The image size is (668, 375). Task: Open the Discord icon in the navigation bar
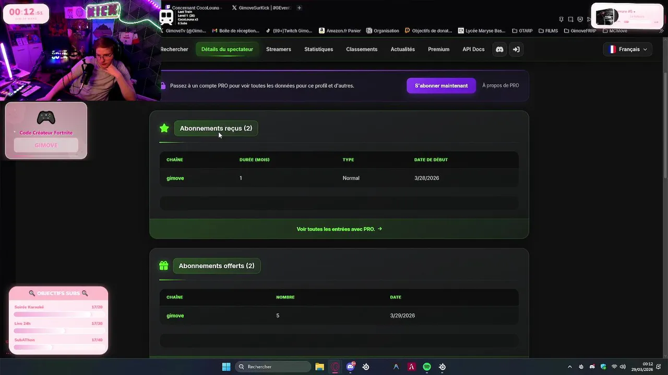[499, 49]
